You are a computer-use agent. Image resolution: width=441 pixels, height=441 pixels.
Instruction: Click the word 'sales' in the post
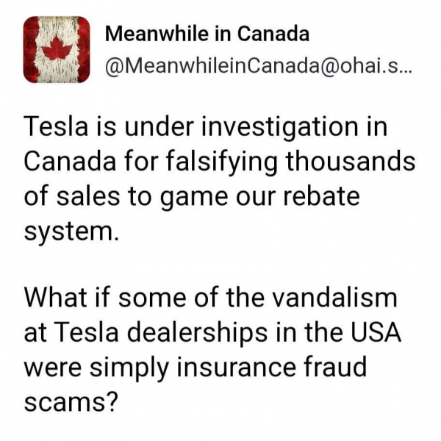click(88, 196)
